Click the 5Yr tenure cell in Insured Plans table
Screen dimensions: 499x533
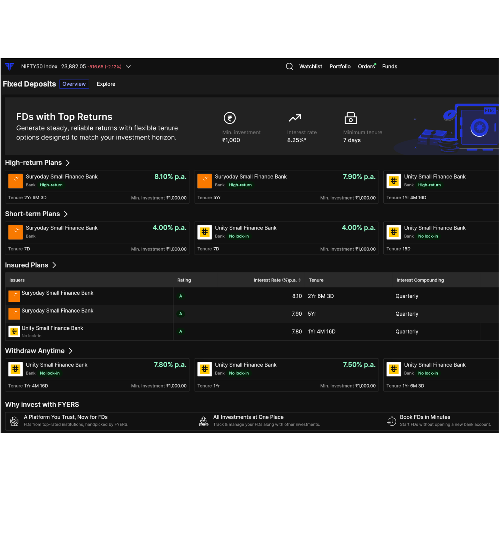(312, 314)
